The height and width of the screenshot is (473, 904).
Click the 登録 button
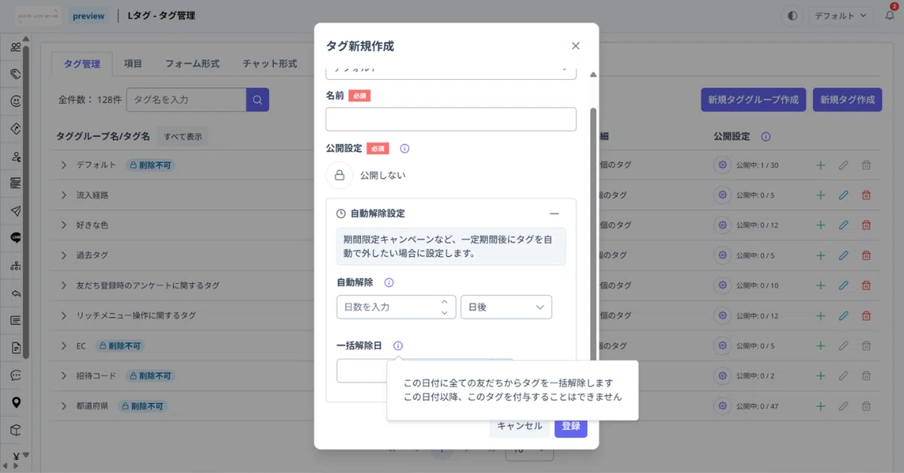click(571, 426)
